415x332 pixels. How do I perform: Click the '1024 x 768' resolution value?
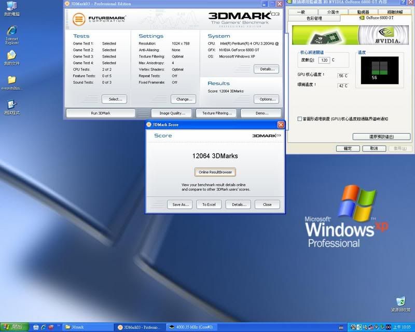(181, 44)
